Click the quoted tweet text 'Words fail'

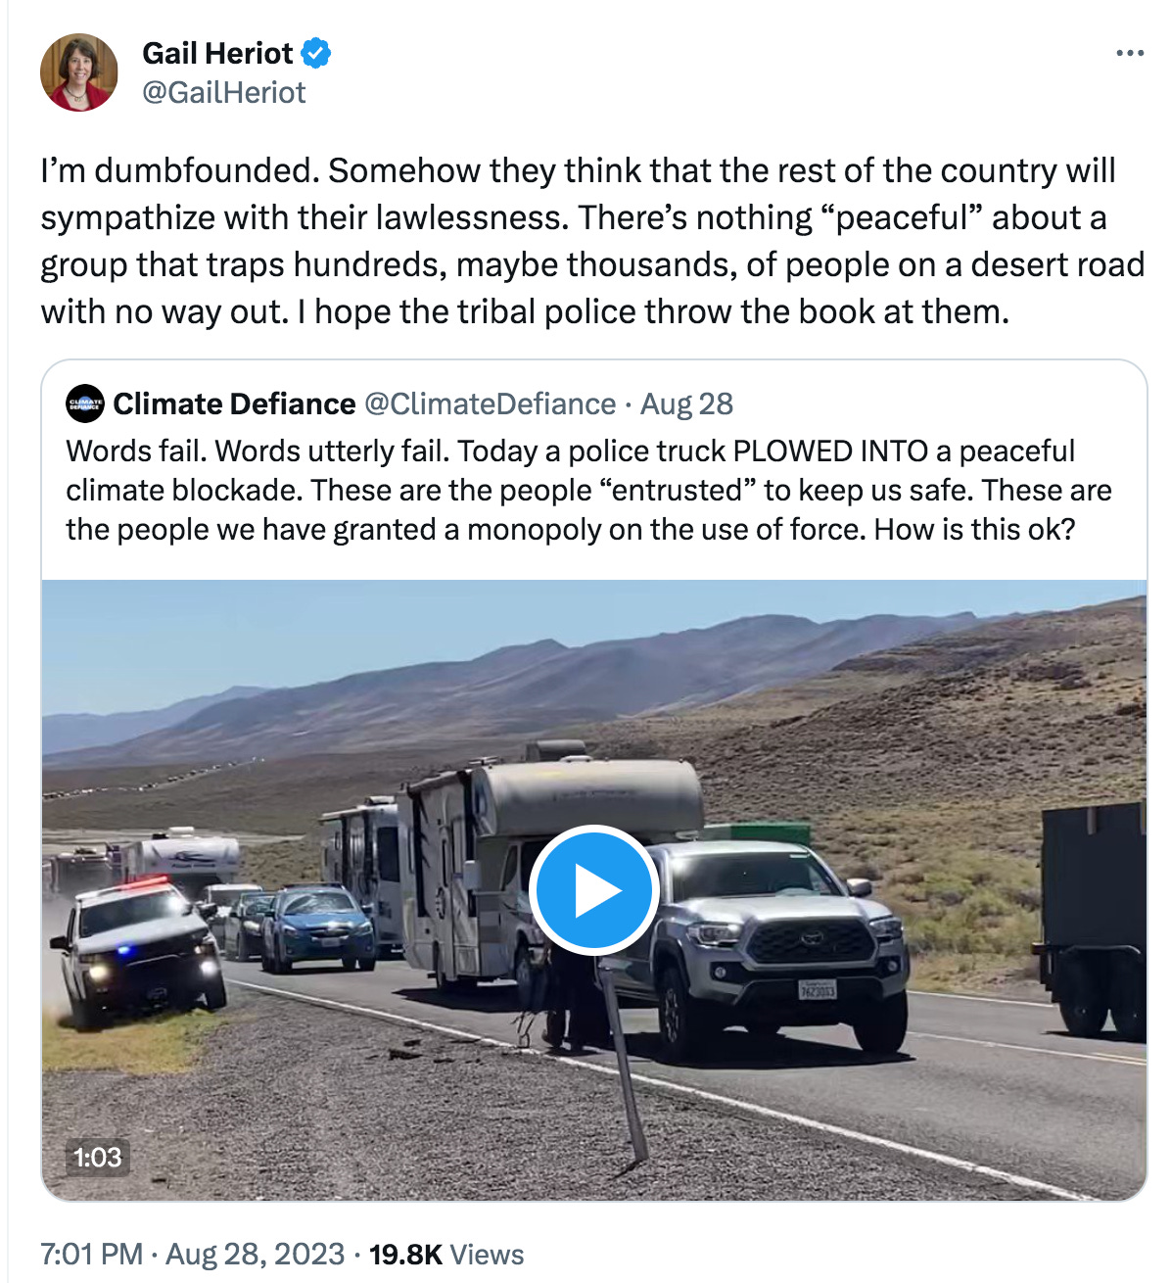point(134,451)
